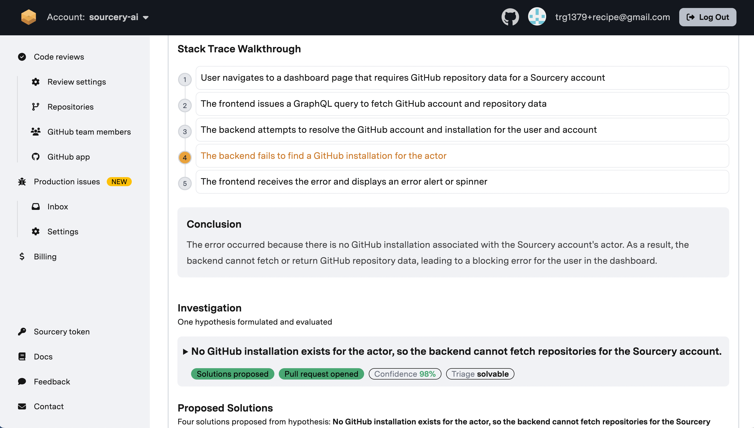Image resolution: width=754 pixels, height=428 pixels.
Task: Go to GitHub app page
Action: point(69,157)
